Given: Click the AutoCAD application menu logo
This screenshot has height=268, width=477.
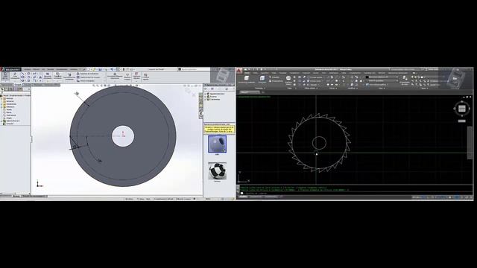Looking at the screenshot, I should (239, 71).
